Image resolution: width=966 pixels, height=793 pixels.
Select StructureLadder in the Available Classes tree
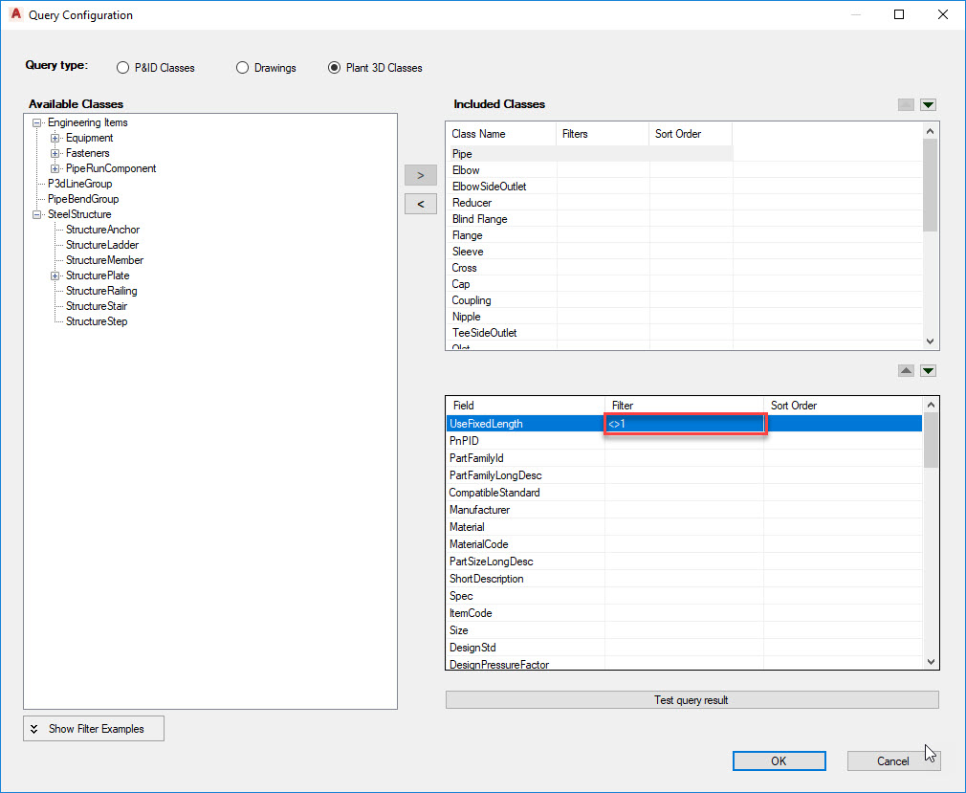101,245
